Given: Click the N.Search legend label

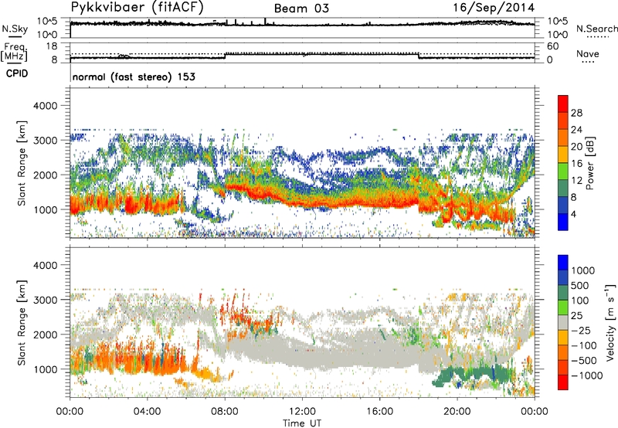Looking at the screenshot, I should 596,29.
